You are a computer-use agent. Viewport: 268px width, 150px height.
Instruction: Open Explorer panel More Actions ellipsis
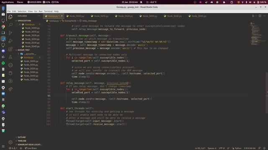39,16
